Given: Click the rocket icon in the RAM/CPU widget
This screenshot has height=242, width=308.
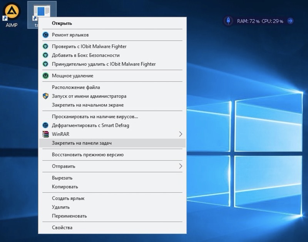Looking at the screenshot, I should click(x=228, y=21).
